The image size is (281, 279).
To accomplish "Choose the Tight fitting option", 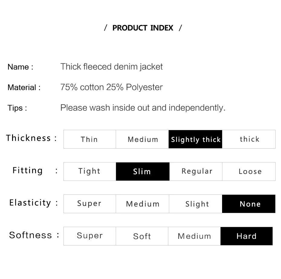I will pyautogui.click(x=90, y=172).
